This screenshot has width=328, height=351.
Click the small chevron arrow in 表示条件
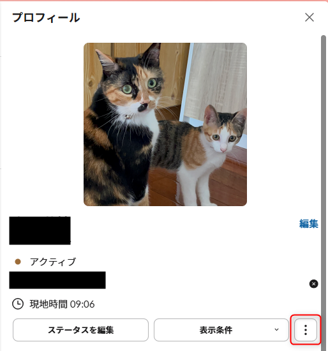(276, 330)
